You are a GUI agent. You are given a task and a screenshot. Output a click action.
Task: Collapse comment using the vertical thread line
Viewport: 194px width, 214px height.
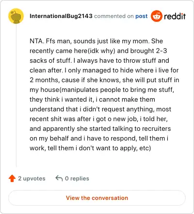tap(16, 96)
